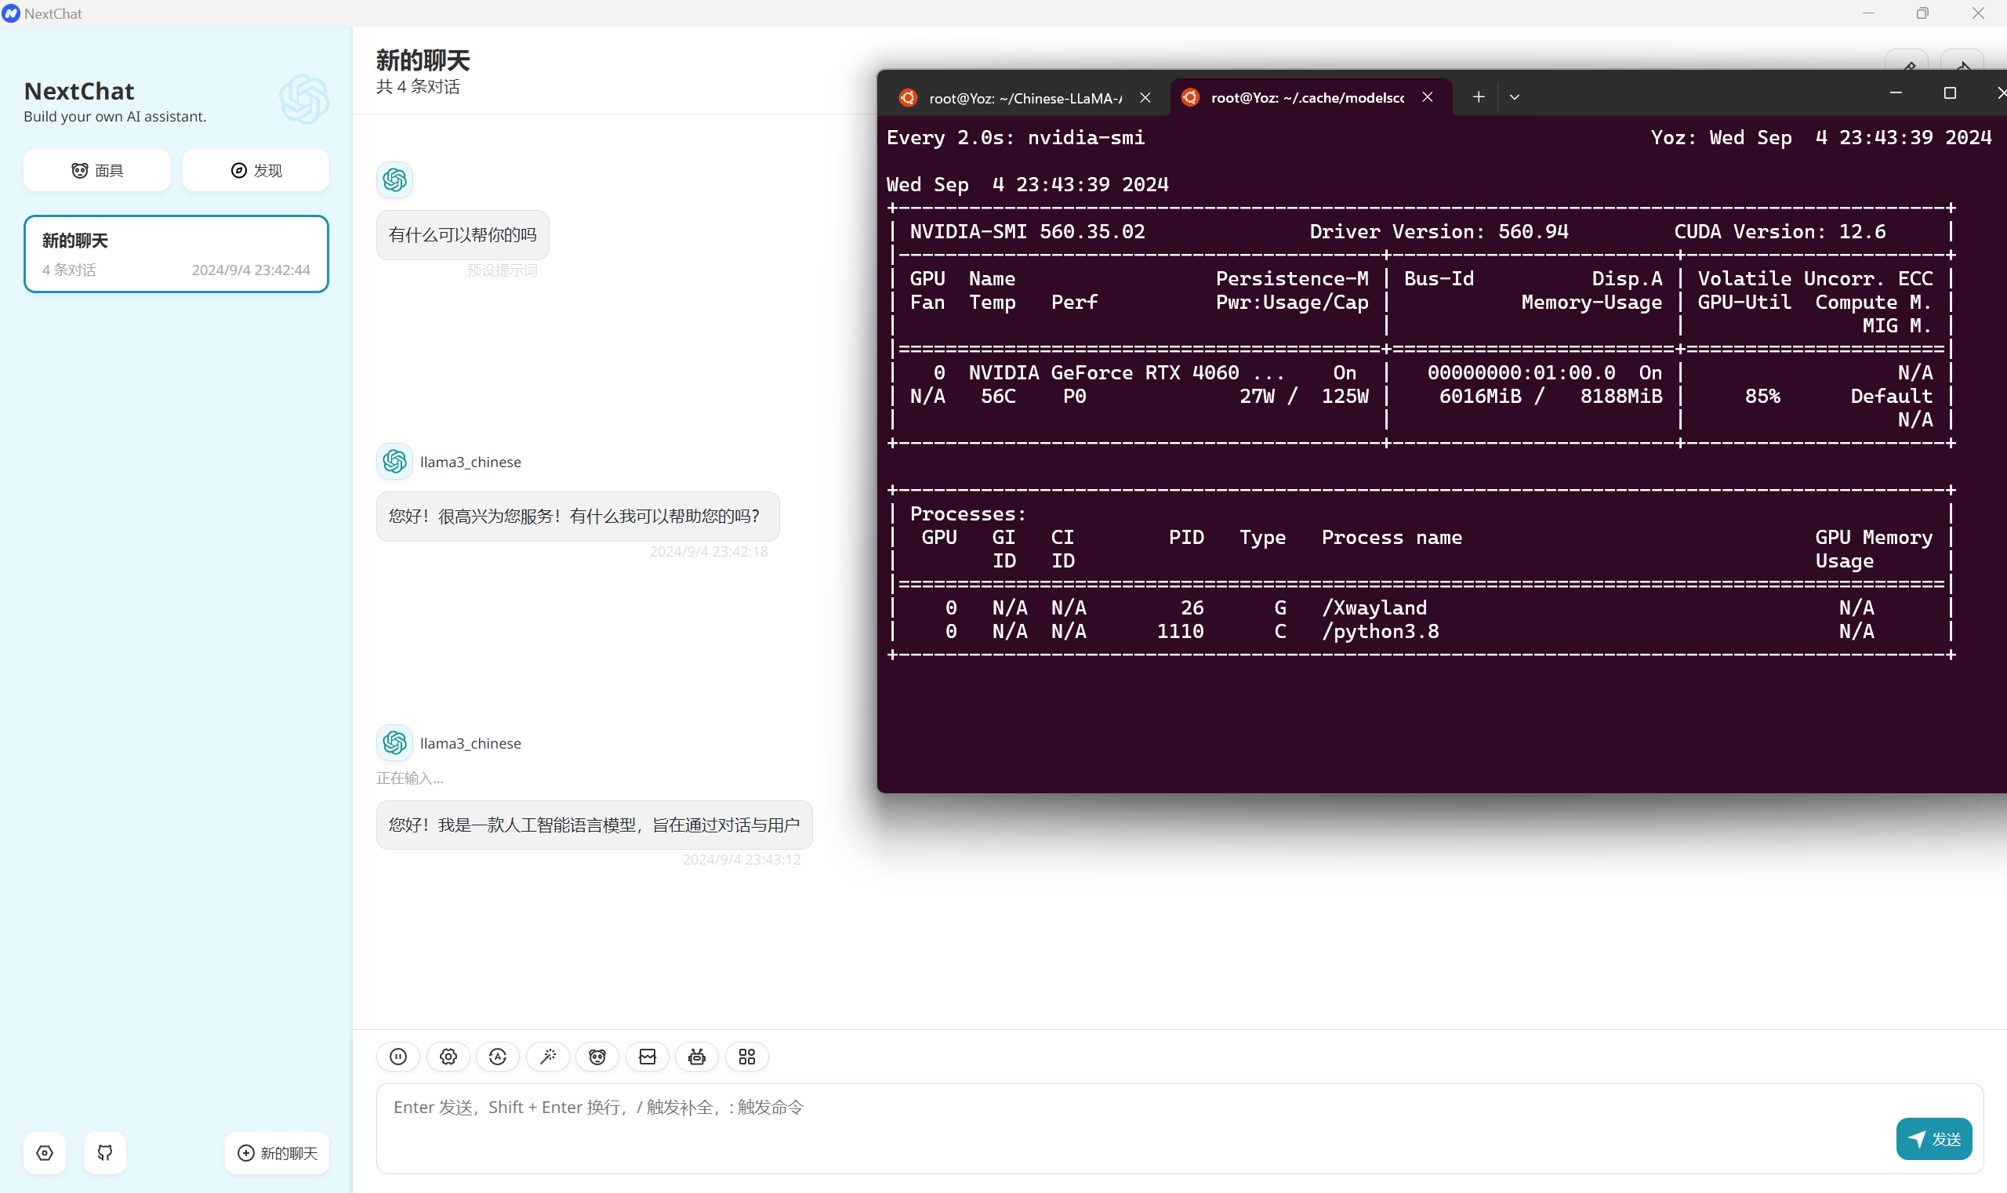Click "Every 2.0s: nvidia-smi" header text
Screen dimensions: 2007x1193
click(1015, 137)
